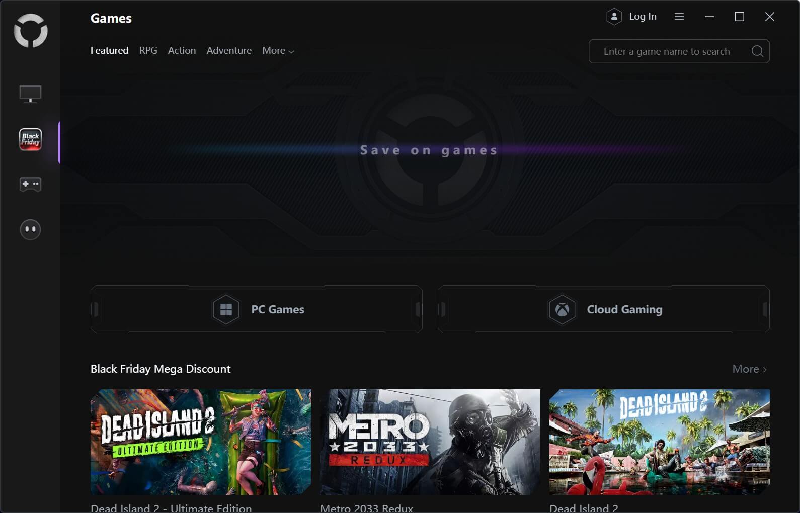The height and width of the screenshot is (513, 800).
Task: Click the Log In link
Action: [643, 17]
